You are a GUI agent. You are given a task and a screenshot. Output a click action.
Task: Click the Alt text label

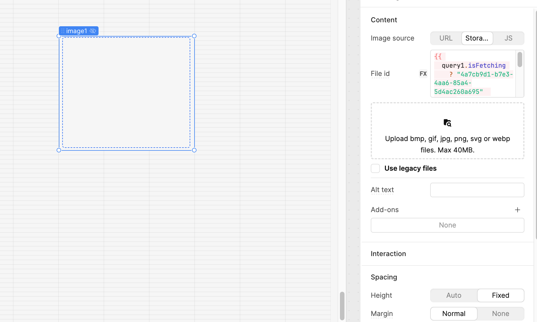coord(382,190)
